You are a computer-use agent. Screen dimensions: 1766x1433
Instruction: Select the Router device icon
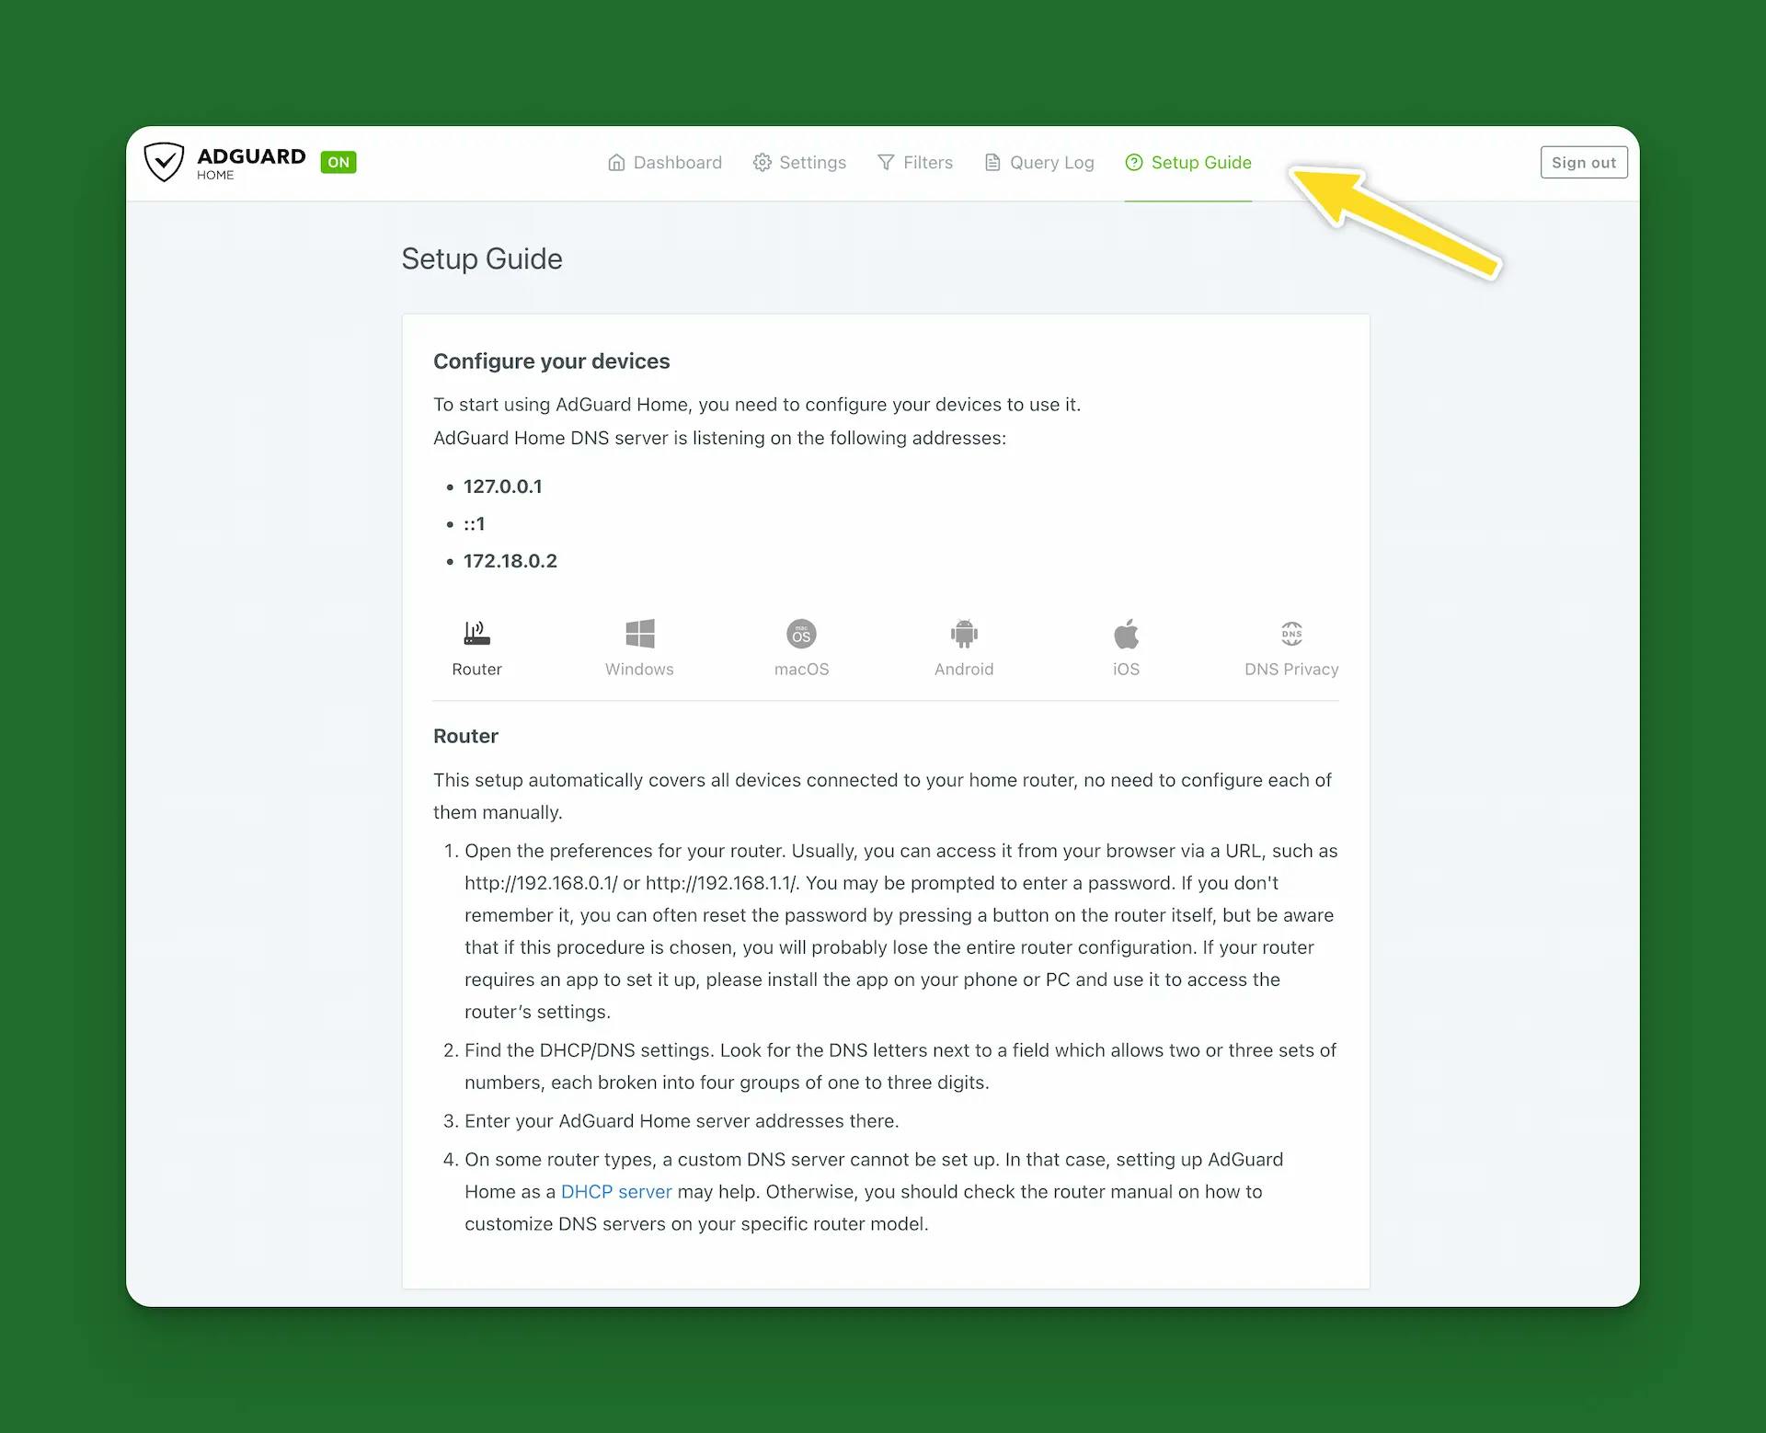[476, 633]
